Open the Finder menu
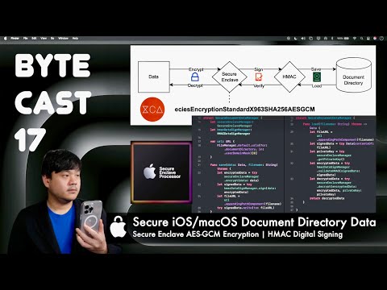The width and height of the screenshot is (387, 290). click(x=15, y=39)
